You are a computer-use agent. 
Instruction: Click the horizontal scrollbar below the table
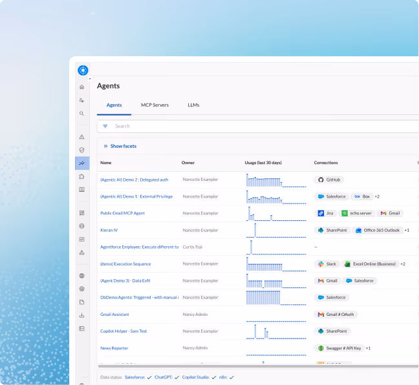pos(258,366)
